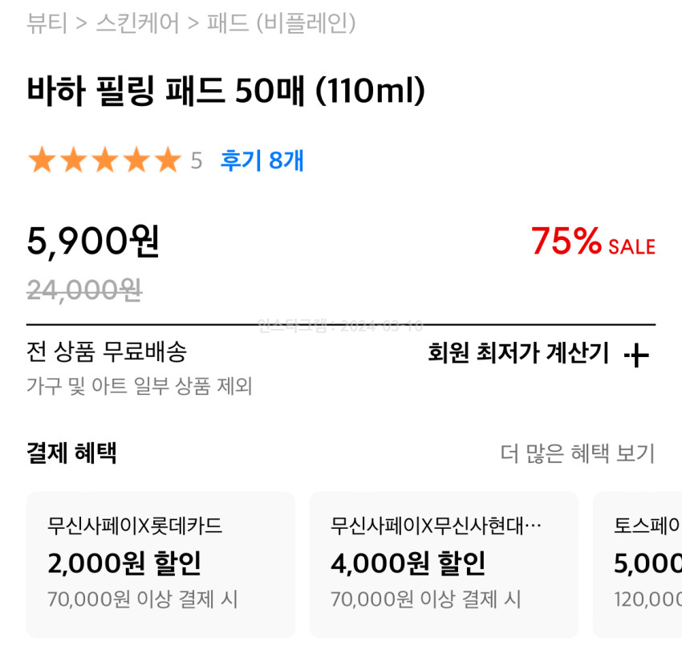
Task: Select the 무신사페이X롯데카드 2,000원 할인 card
Action: click(160, 564)
